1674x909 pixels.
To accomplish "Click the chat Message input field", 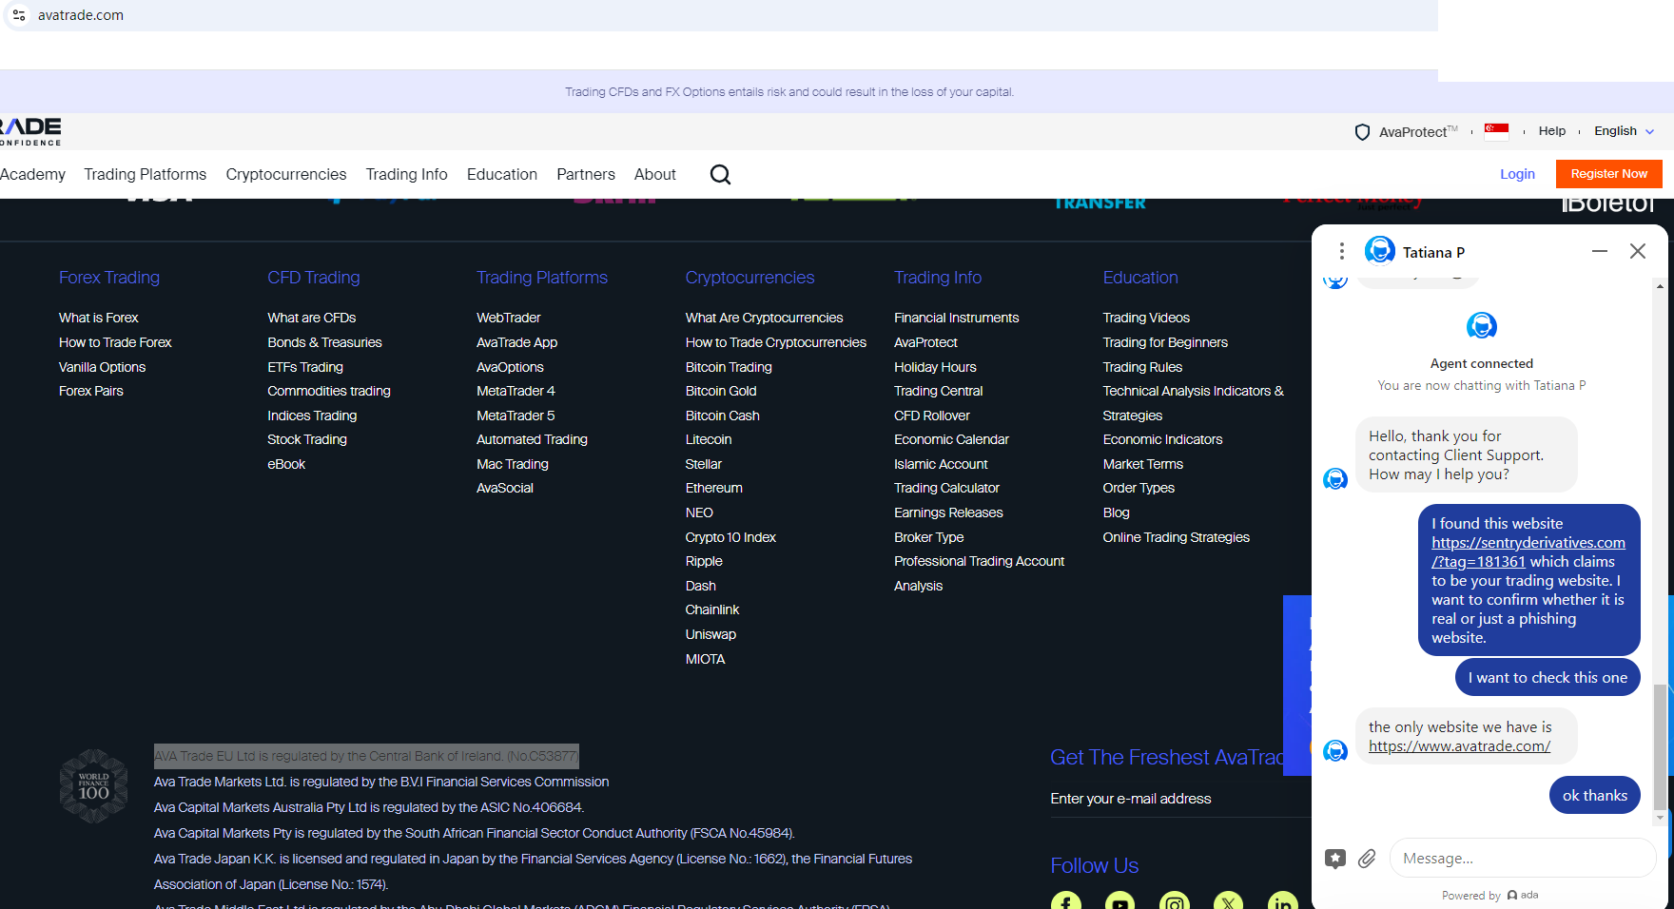I will pos(1522,859).
